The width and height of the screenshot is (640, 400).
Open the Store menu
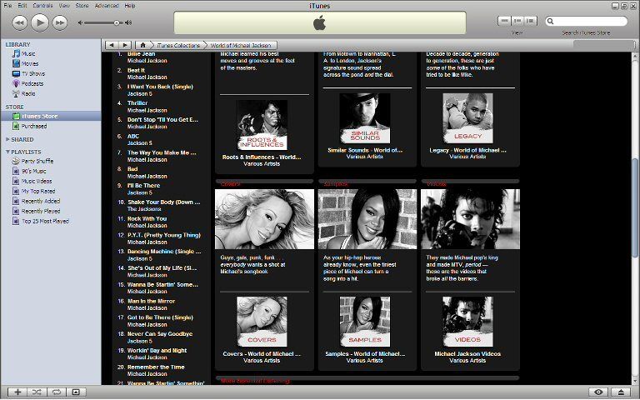click(82, 6)
